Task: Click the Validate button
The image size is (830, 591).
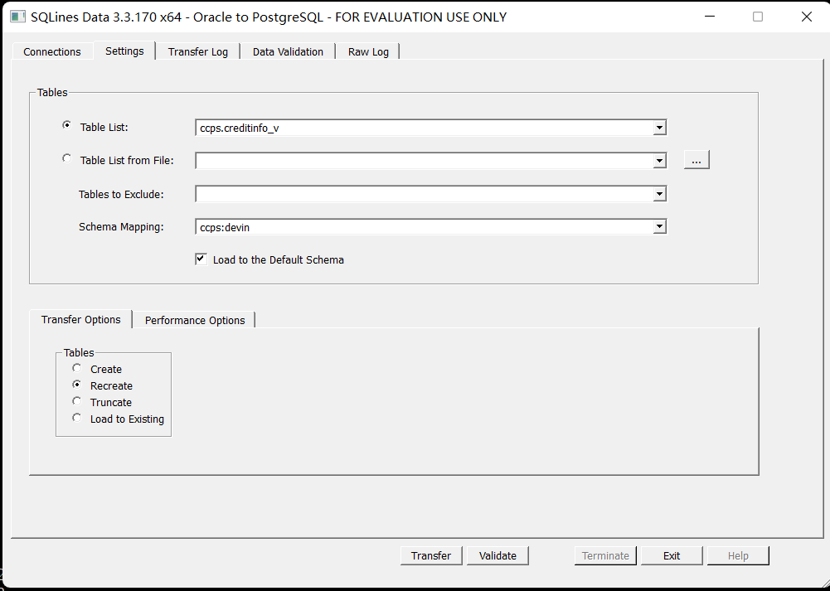Action: point(498,555)
